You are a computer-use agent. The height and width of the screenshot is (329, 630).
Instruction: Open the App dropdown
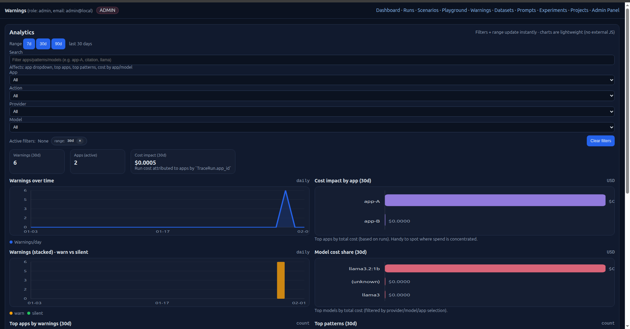pos(312,80)
